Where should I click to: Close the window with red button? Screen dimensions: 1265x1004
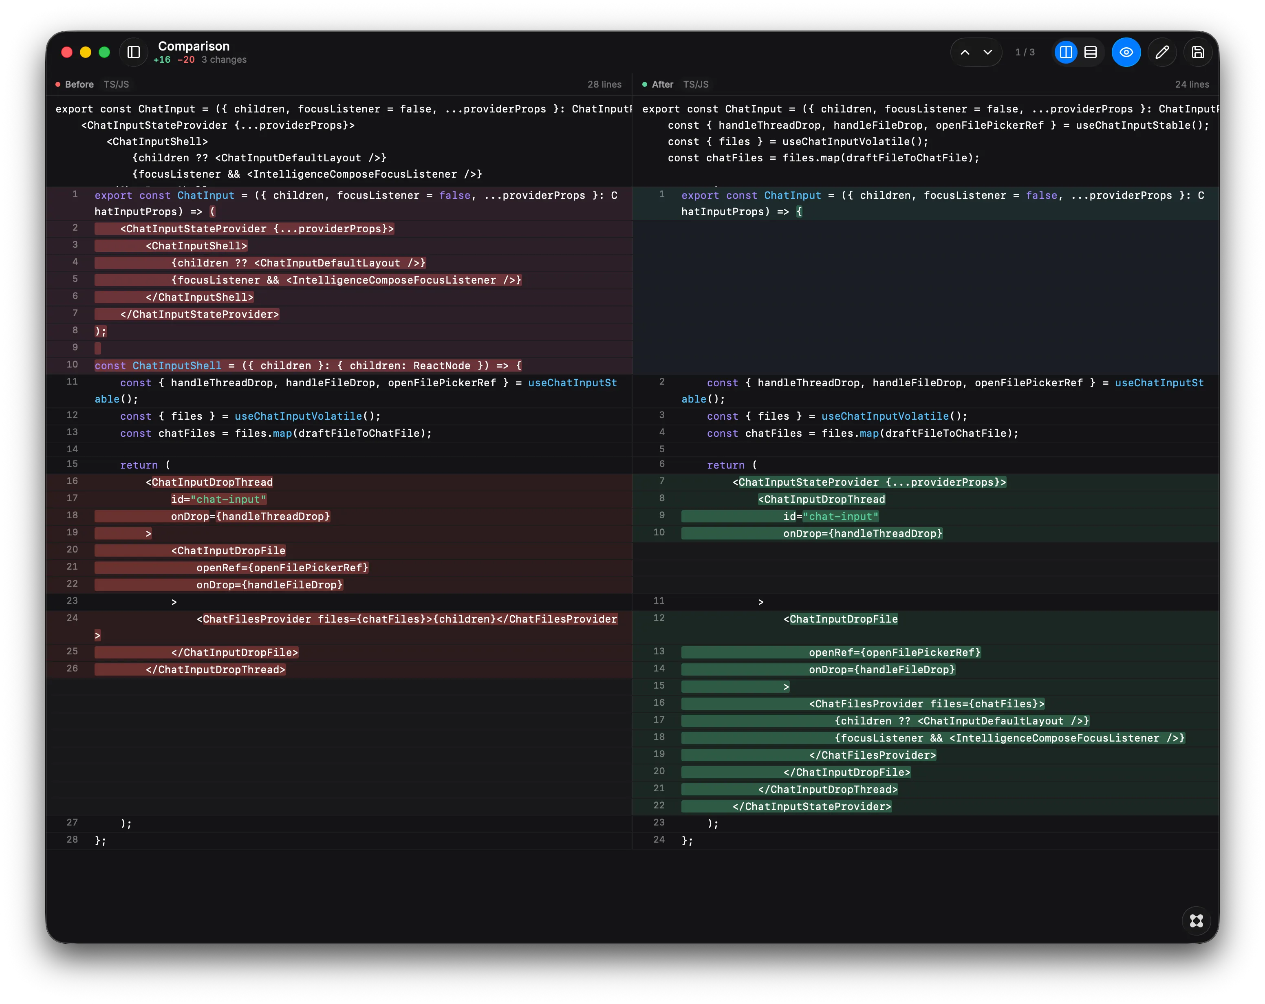[x=67, y=52]
